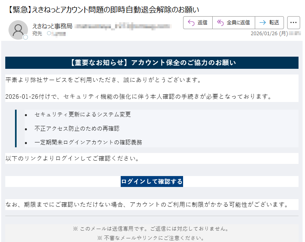Screen dimensions: 305x242
Task: Forward the email with 転送 button
Action: click(x=269, y=23)
